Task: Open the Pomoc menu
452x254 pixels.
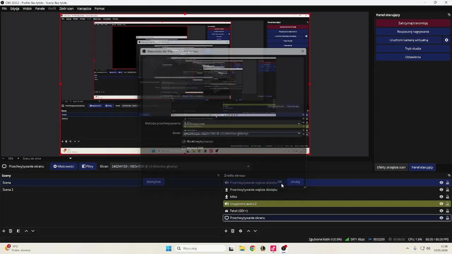Action: 100,8
